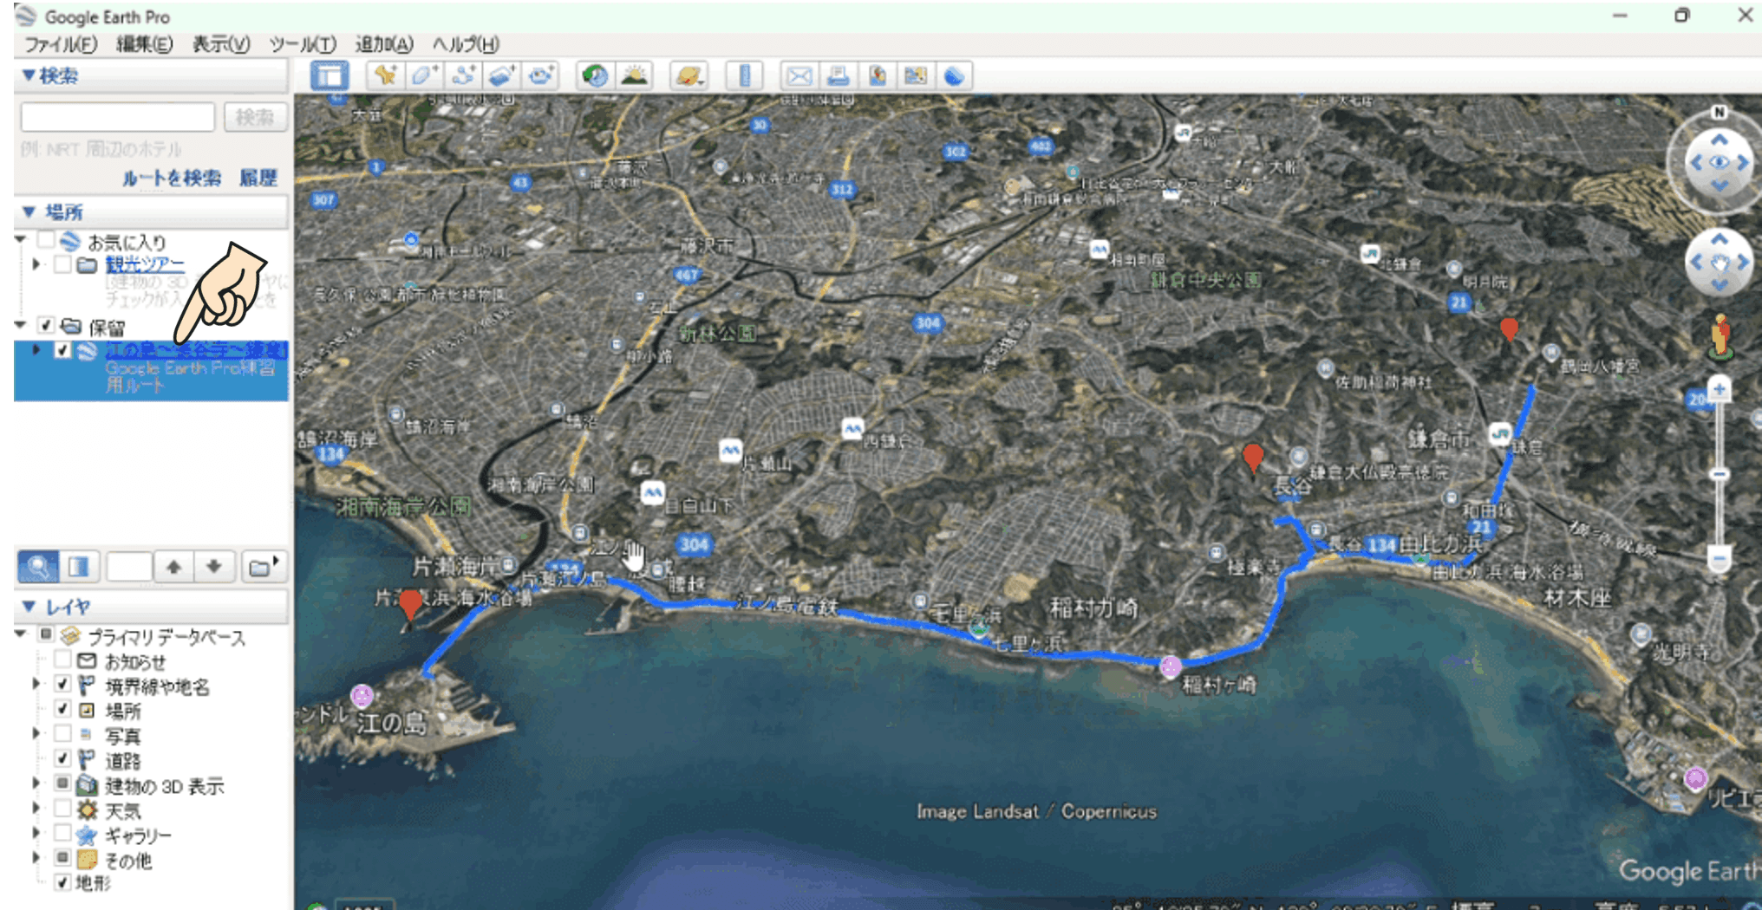Viewport: 1762px width, 910px height.
Task: Toggle sunlight across the landscape
Action: pyautogui.click(x=635, y=76)
